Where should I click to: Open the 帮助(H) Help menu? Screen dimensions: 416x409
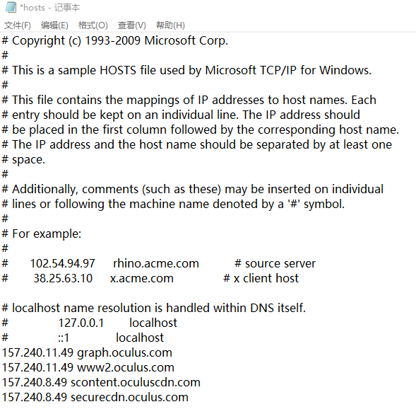click(170, 25)
